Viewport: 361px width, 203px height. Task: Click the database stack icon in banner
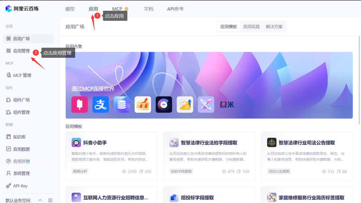122,105
